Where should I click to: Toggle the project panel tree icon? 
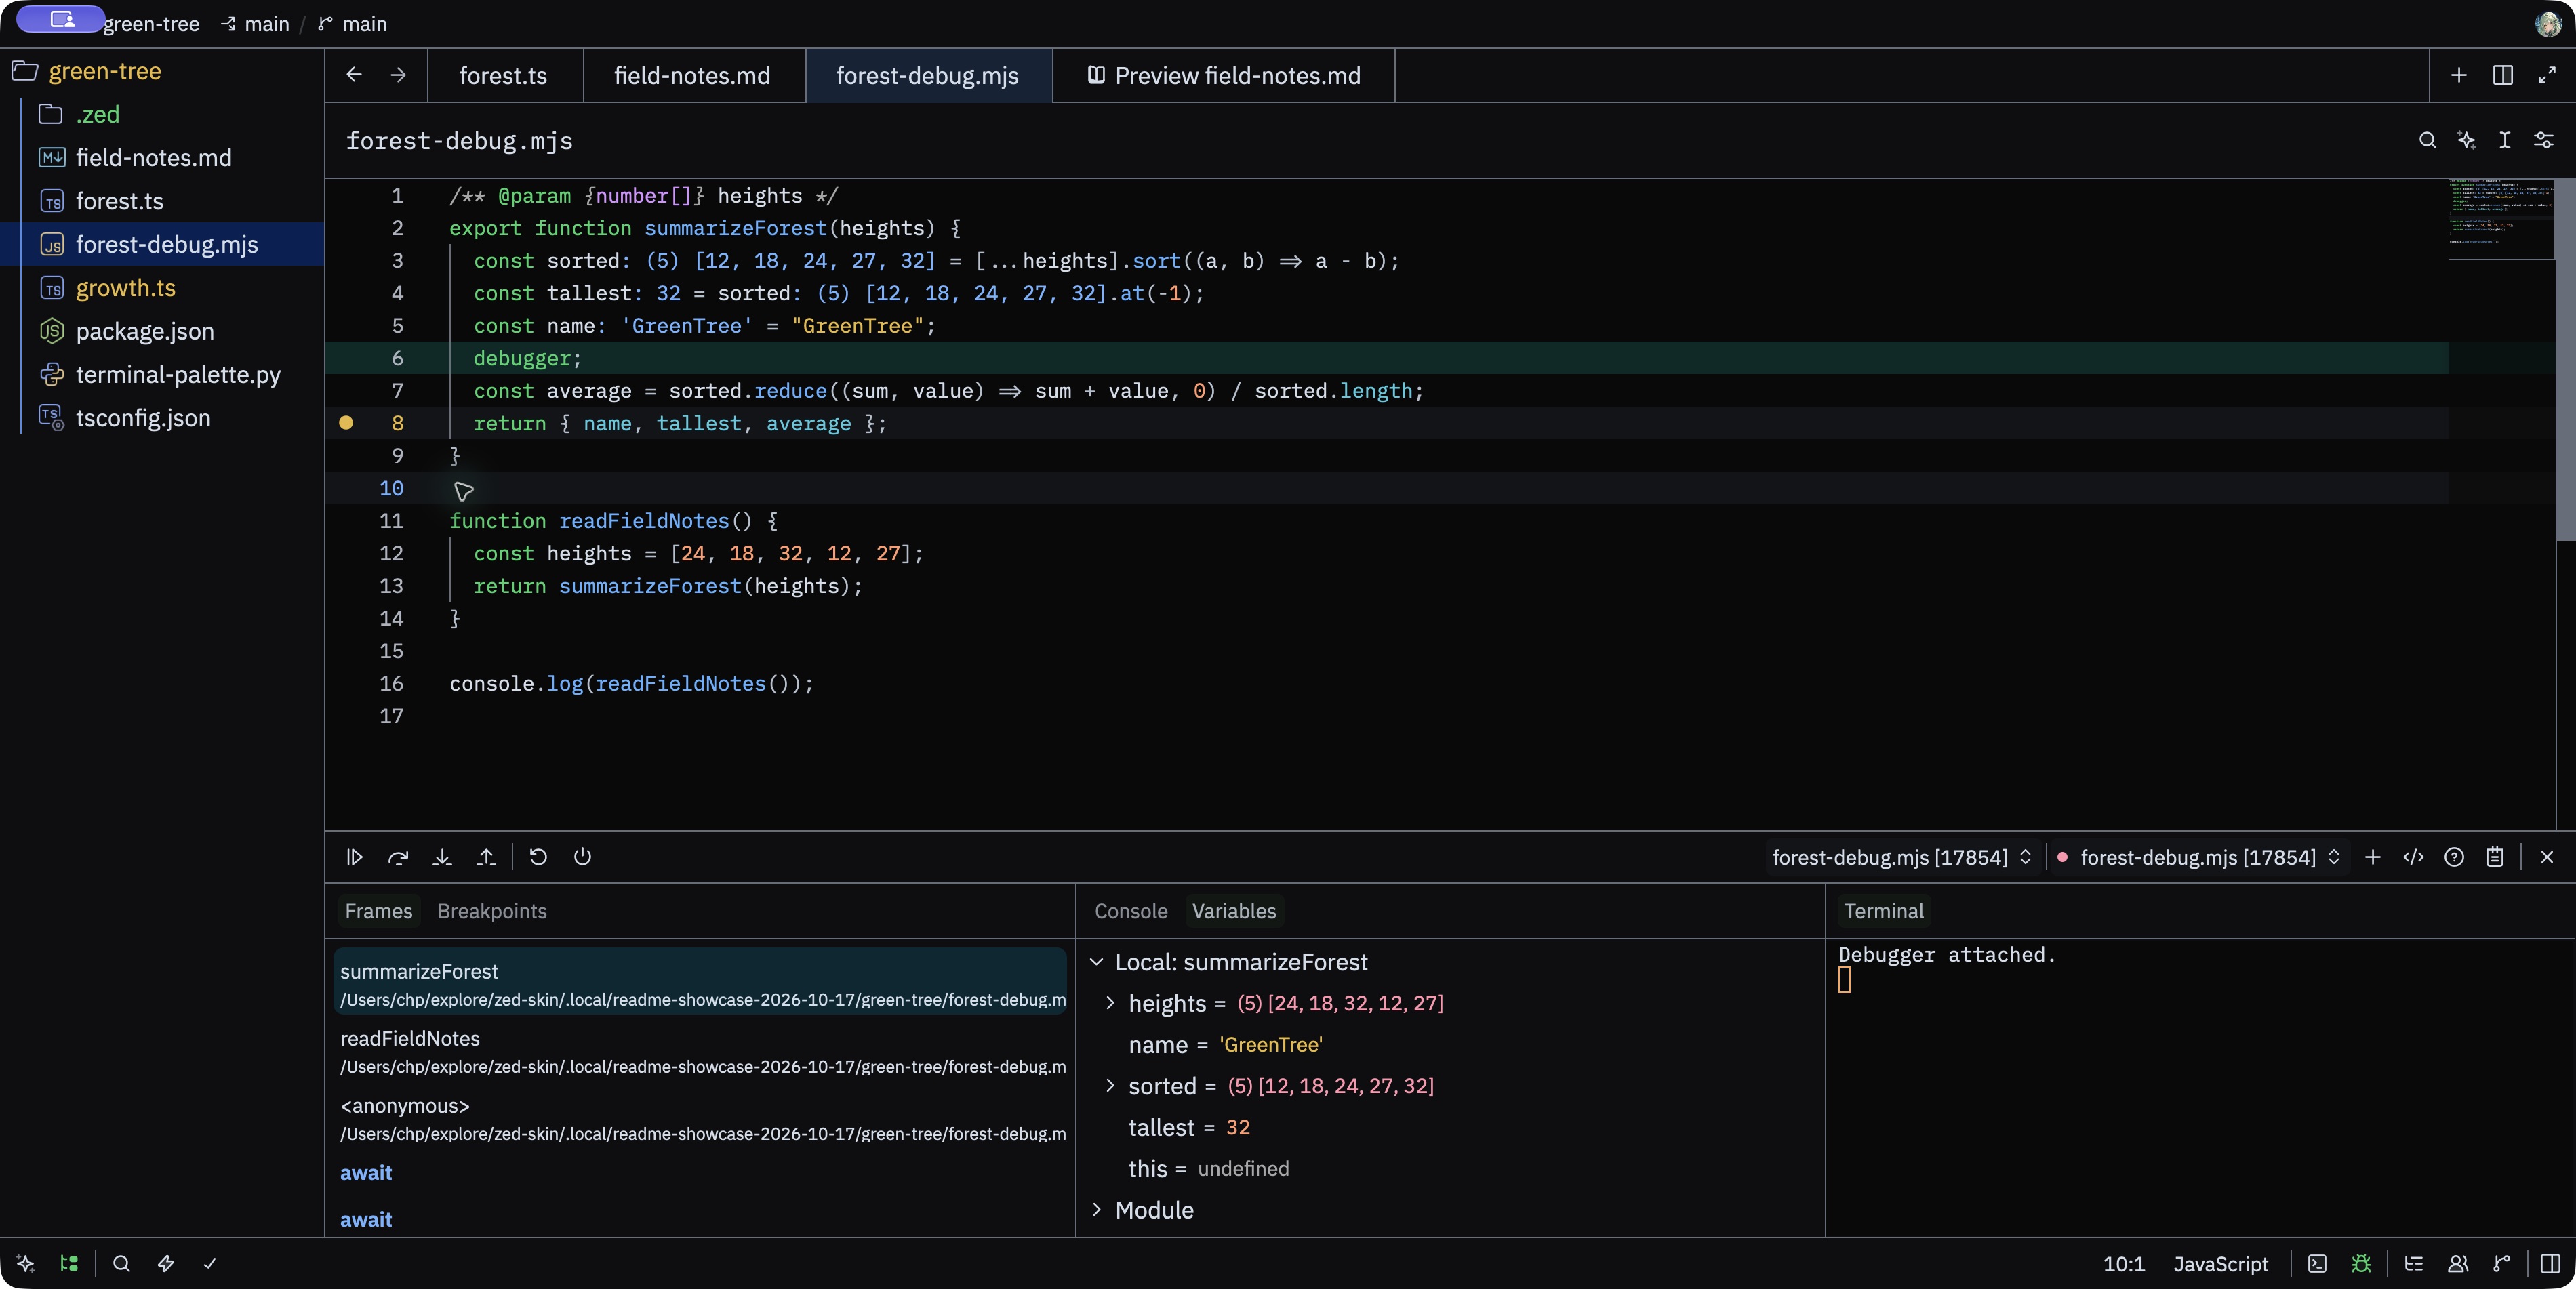[x=69, y=1263]
